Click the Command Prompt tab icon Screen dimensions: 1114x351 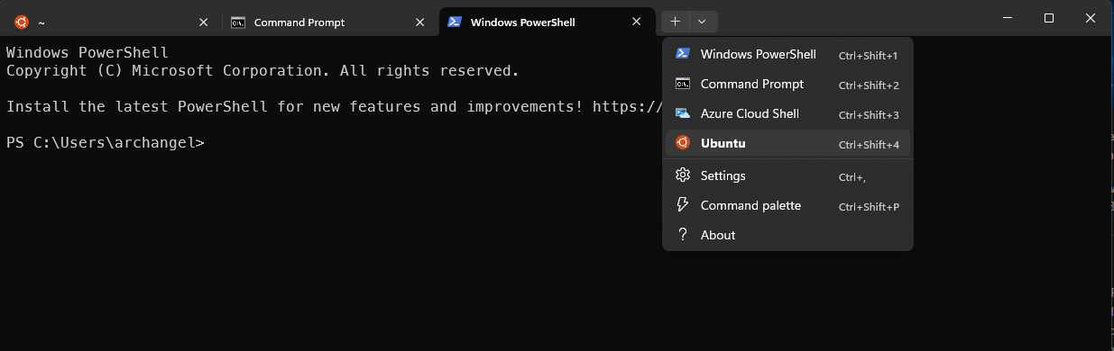tap(238, 22)
